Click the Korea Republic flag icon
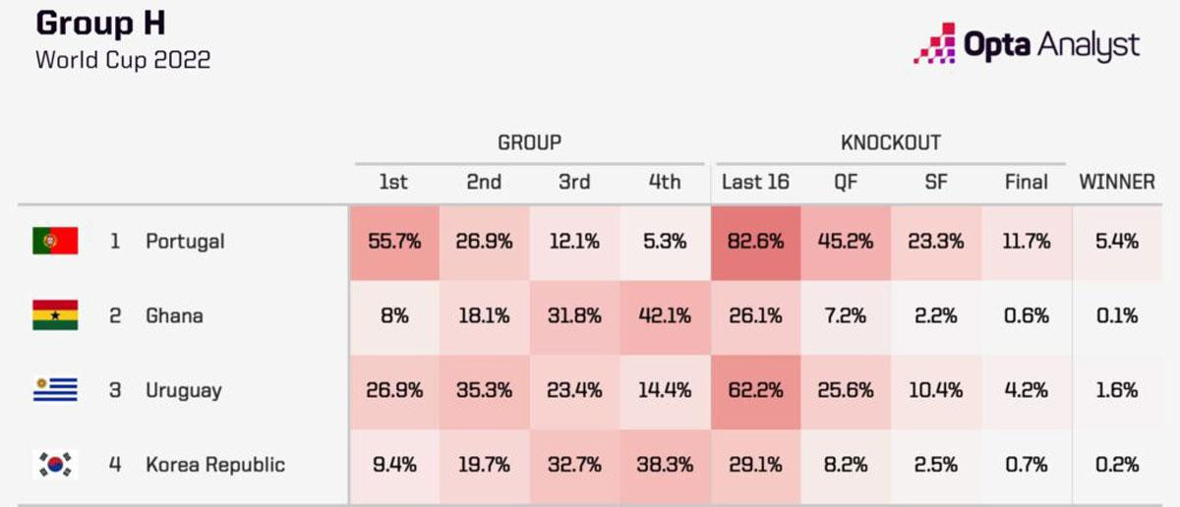 point(54,465)
